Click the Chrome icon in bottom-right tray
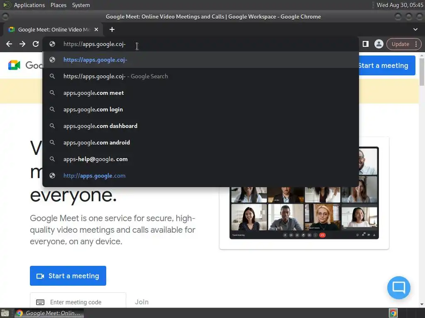 [393, 313]
